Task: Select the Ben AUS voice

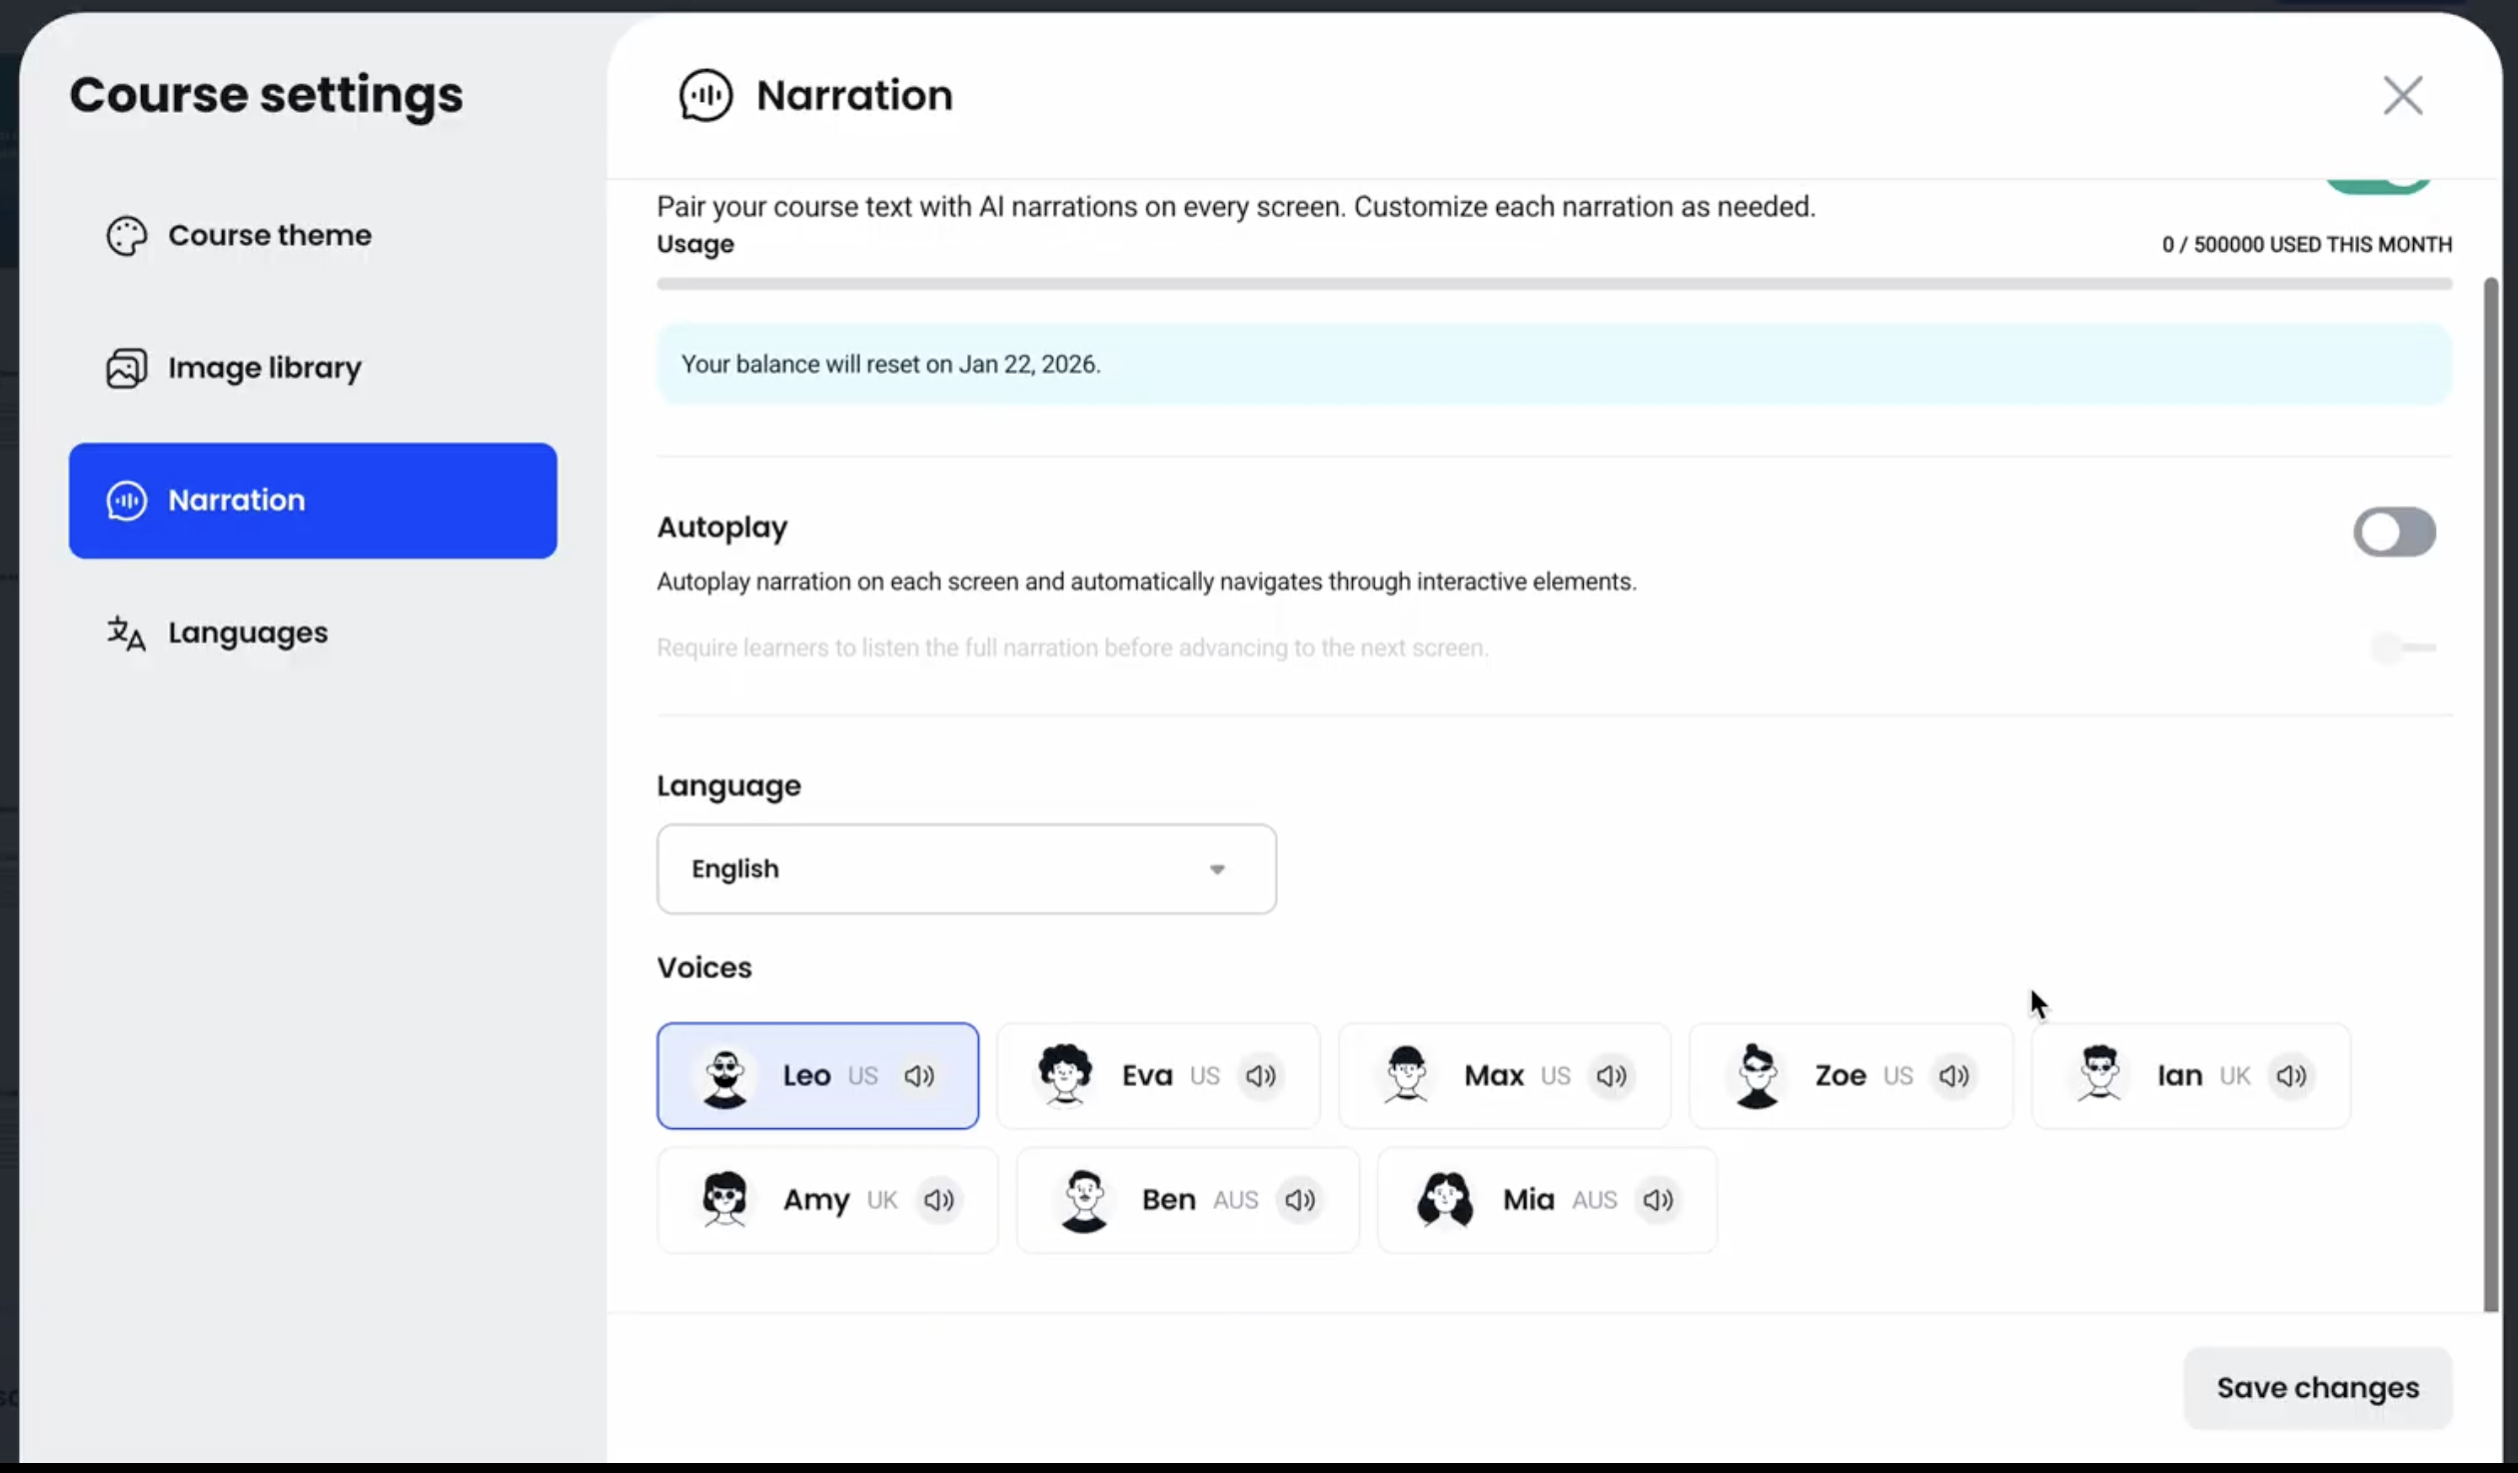Action: [1188, 1199]
